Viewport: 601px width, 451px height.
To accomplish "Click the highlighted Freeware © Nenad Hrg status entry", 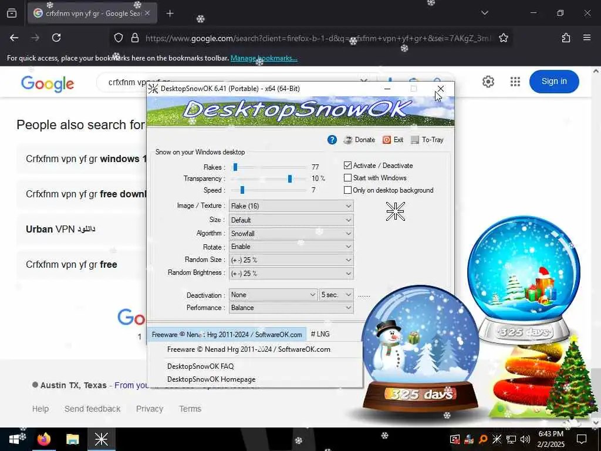I will click(227, 334).
